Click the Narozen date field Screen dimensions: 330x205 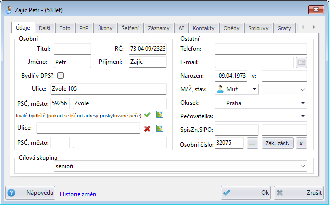click(231, 76)
